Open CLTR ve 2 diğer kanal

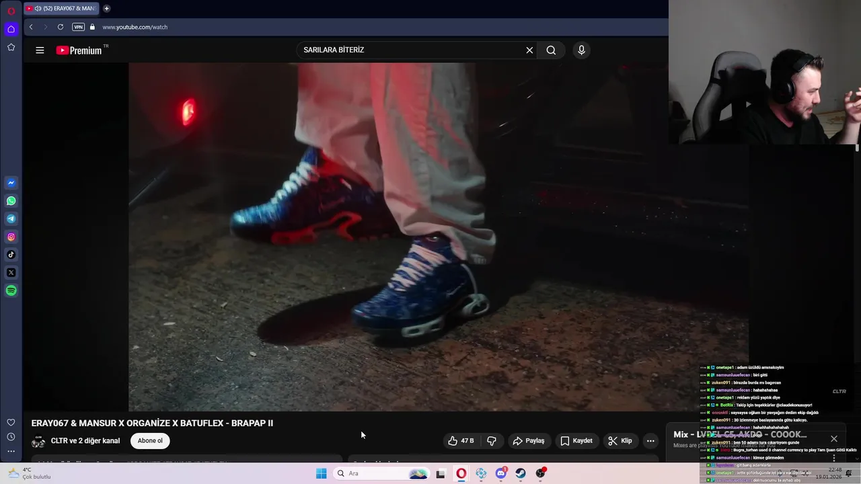pos(85,441)
